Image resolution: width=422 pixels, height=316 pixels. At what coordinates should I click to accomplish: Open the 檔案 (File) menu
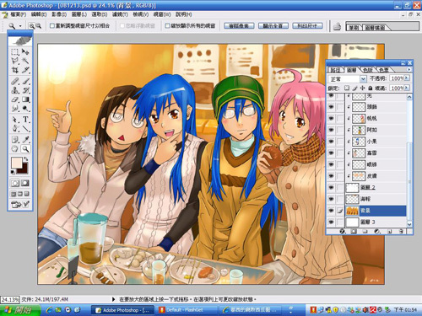click(18, 14)
